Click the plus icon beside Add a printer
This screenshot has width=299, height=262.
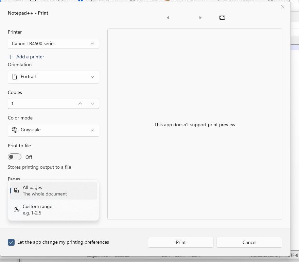pyautogui.click(x=11, y=57)
